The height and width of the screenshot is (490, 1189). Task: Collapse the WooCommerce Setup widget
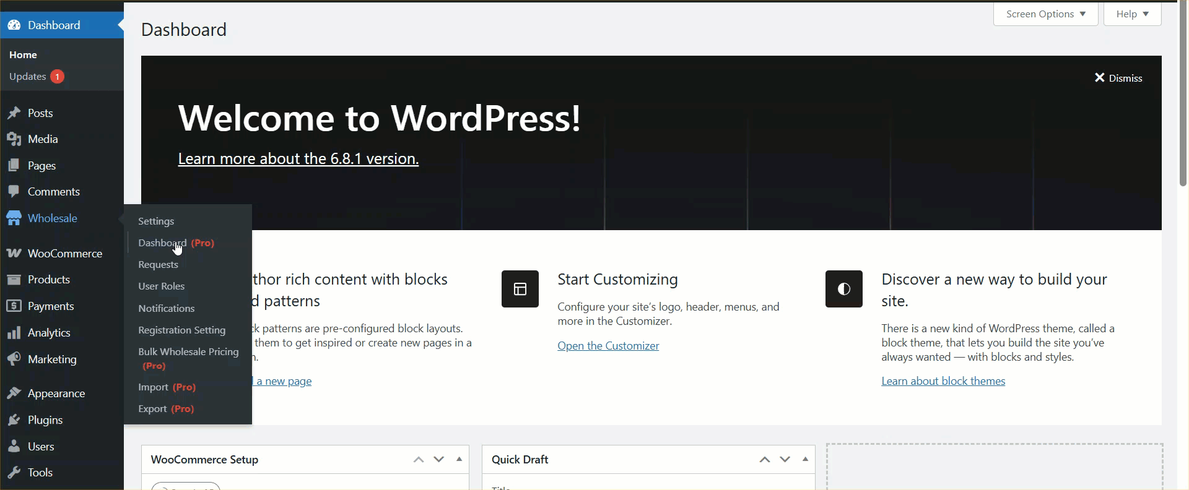click(x=459, y=460)
